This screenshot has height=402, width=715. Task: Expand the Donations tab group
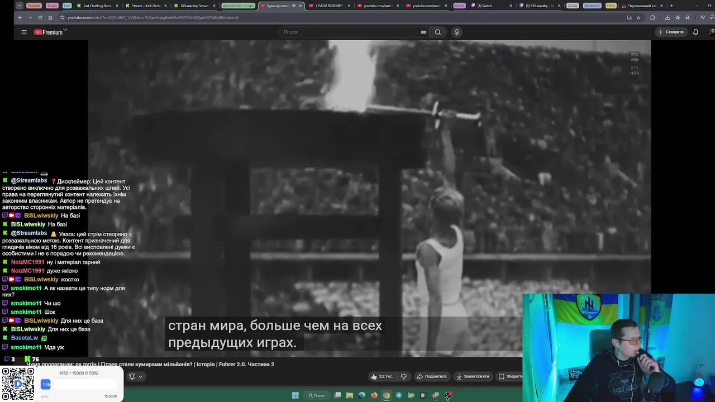coord(592,6)
